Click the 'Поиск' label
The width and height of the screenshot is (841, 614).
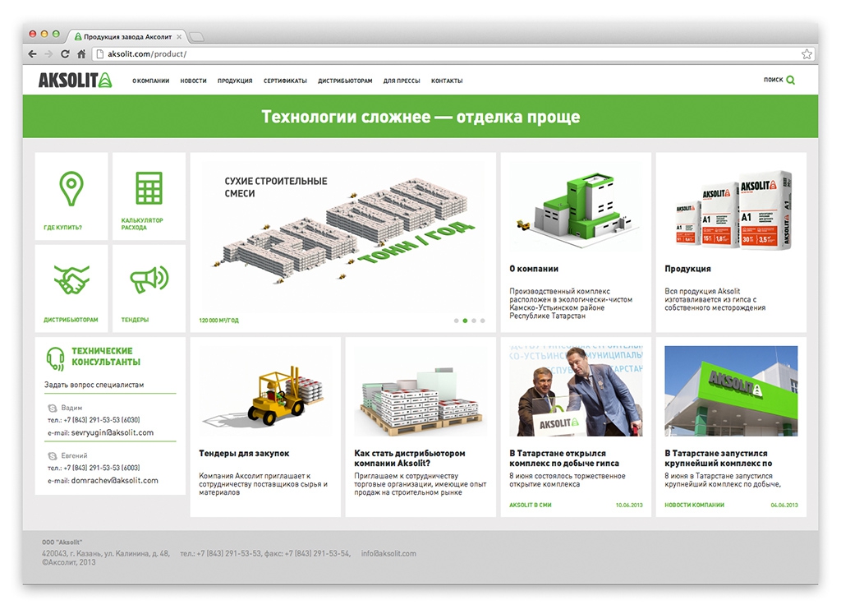tap(774, 80)
